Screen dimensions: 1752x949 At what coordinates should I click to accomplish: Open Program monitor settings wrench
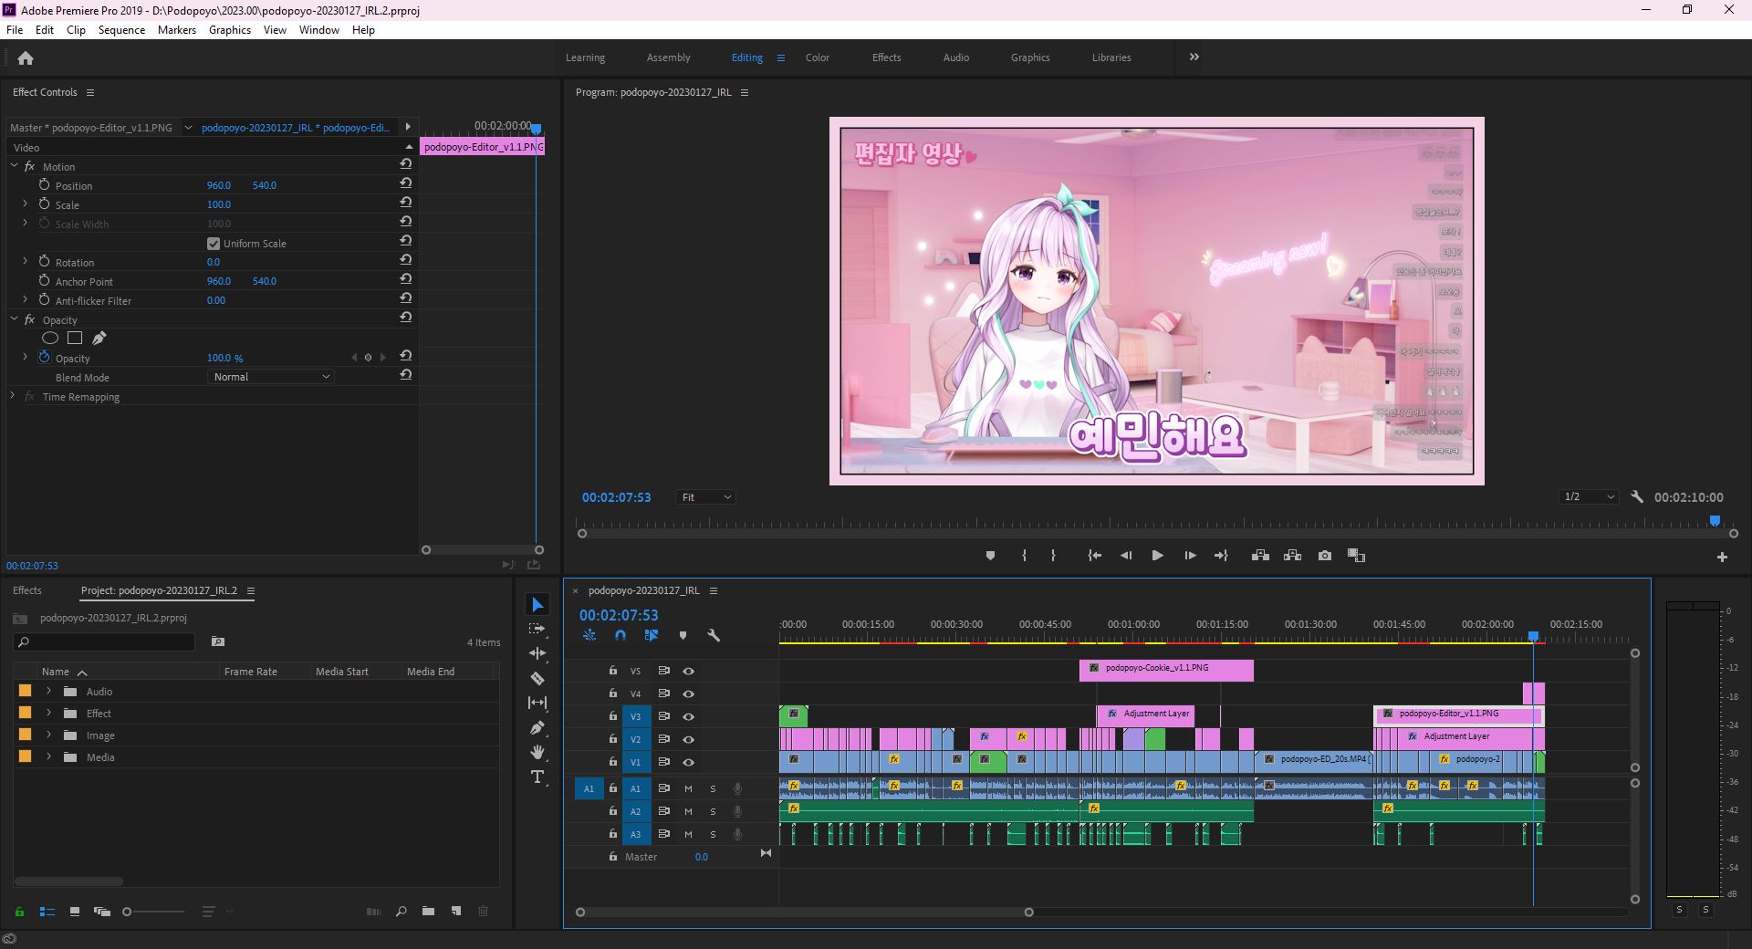[1637, 497]
